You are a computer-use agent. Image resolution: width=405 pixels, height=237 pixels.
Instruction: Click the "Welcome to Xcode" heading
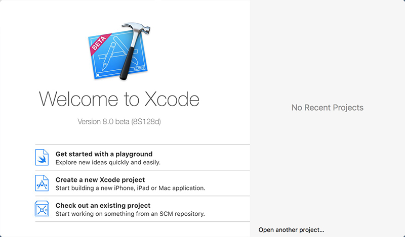[119, 98]
